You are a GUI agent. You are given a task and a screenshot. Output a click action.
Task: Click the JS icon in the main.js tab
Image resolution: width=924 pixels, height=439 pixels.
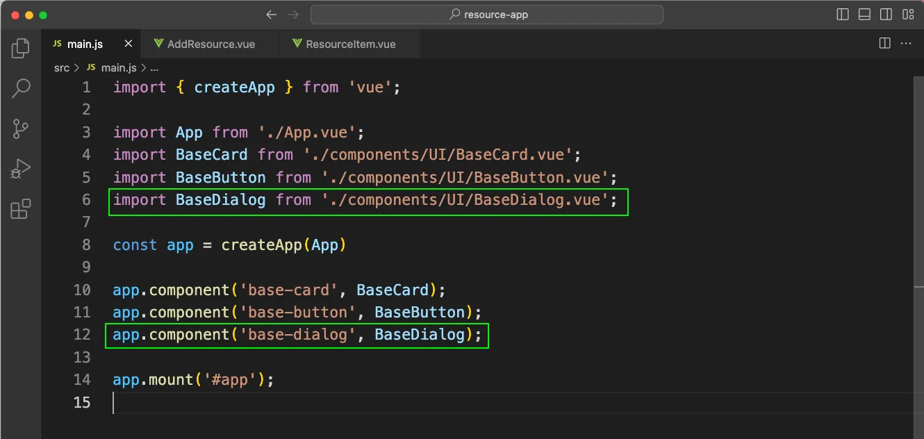click(x=57, y=44)
